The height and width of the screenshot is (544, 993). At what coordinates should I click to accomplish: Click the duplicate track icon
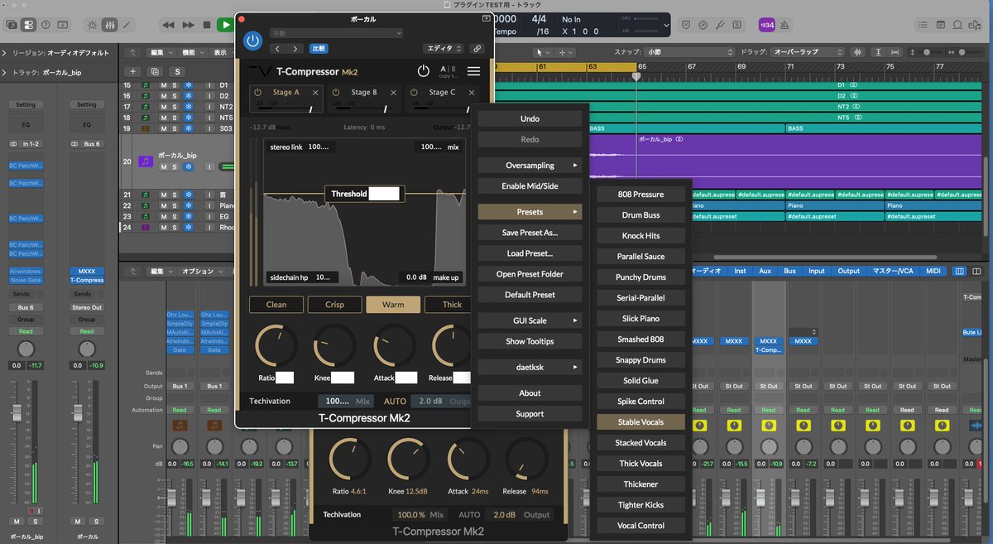tap(154, 72)
